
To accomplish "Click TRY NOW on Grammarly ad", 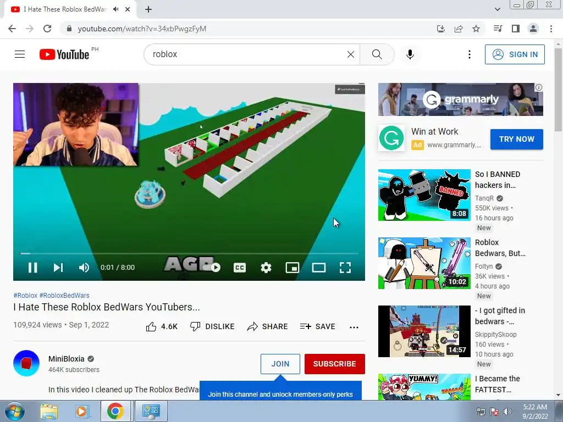I will [517, 139].
